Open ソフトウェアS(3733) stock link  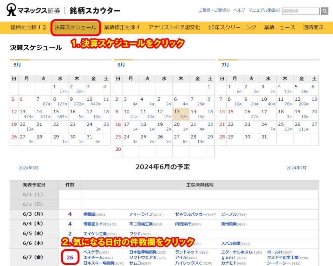click(148, 258)
